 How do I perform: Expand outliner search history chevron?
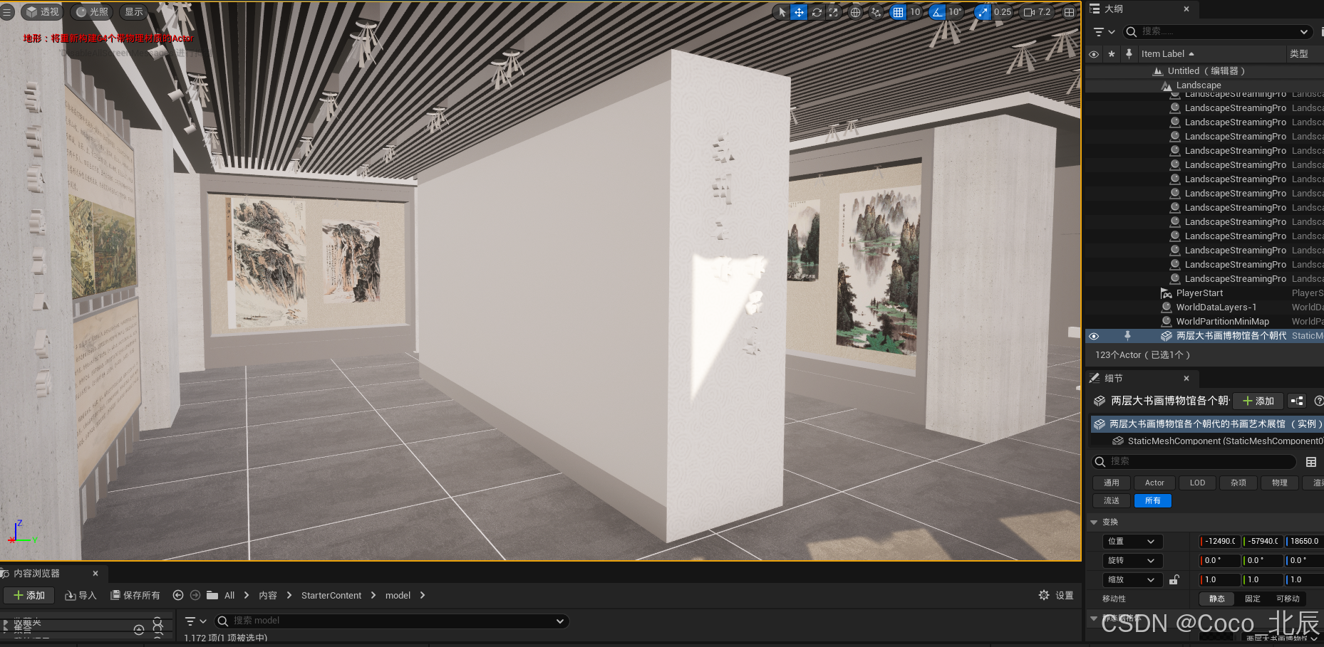click(x=1303, y=32)
